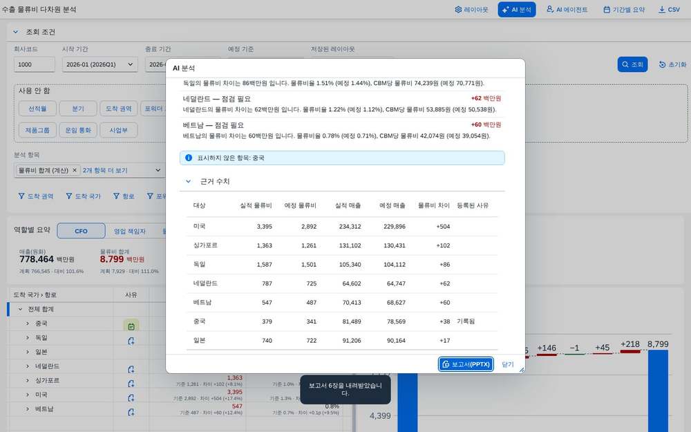Image resolution: width=691 pixels, height=432 pixels.
Task: Click the 8,799 waterfall chart bar
Action: (x=658, y=391)
